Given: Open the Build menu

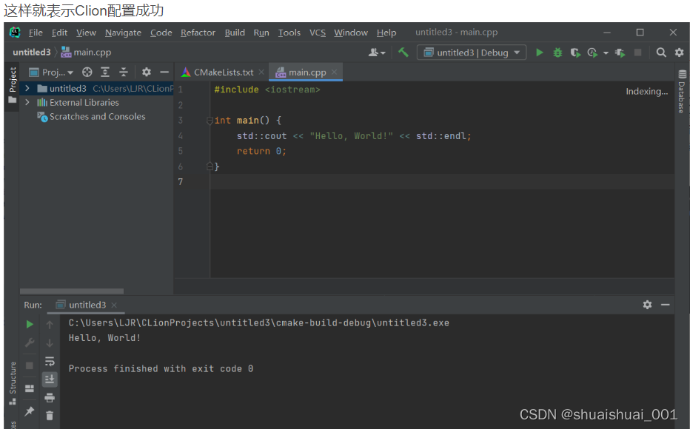Looking at the screenshot, I should (x=235, y=33).
